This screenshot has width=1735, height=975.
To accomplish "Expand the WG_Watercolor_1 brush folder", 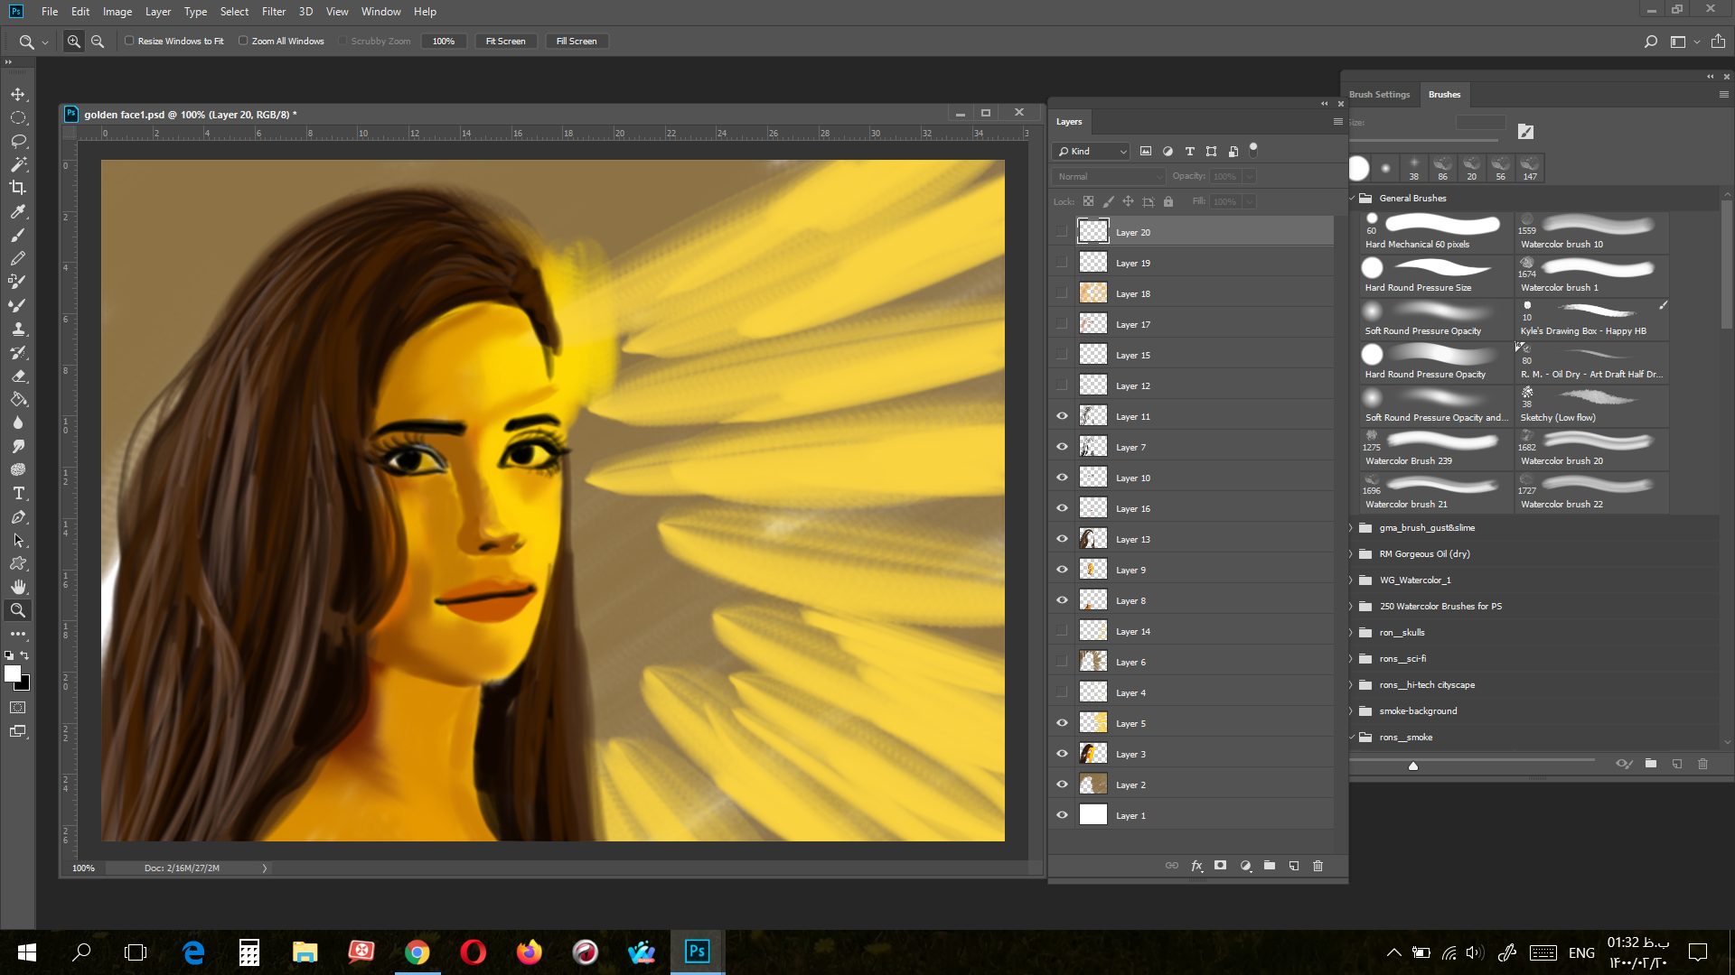I will coord(1353,580).
